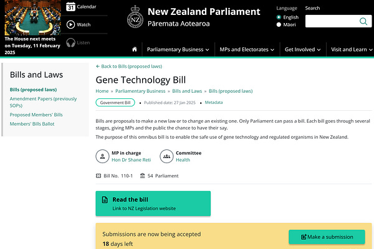
Task: Click the search magnifier icon
Action: click(x=363, y=21)
